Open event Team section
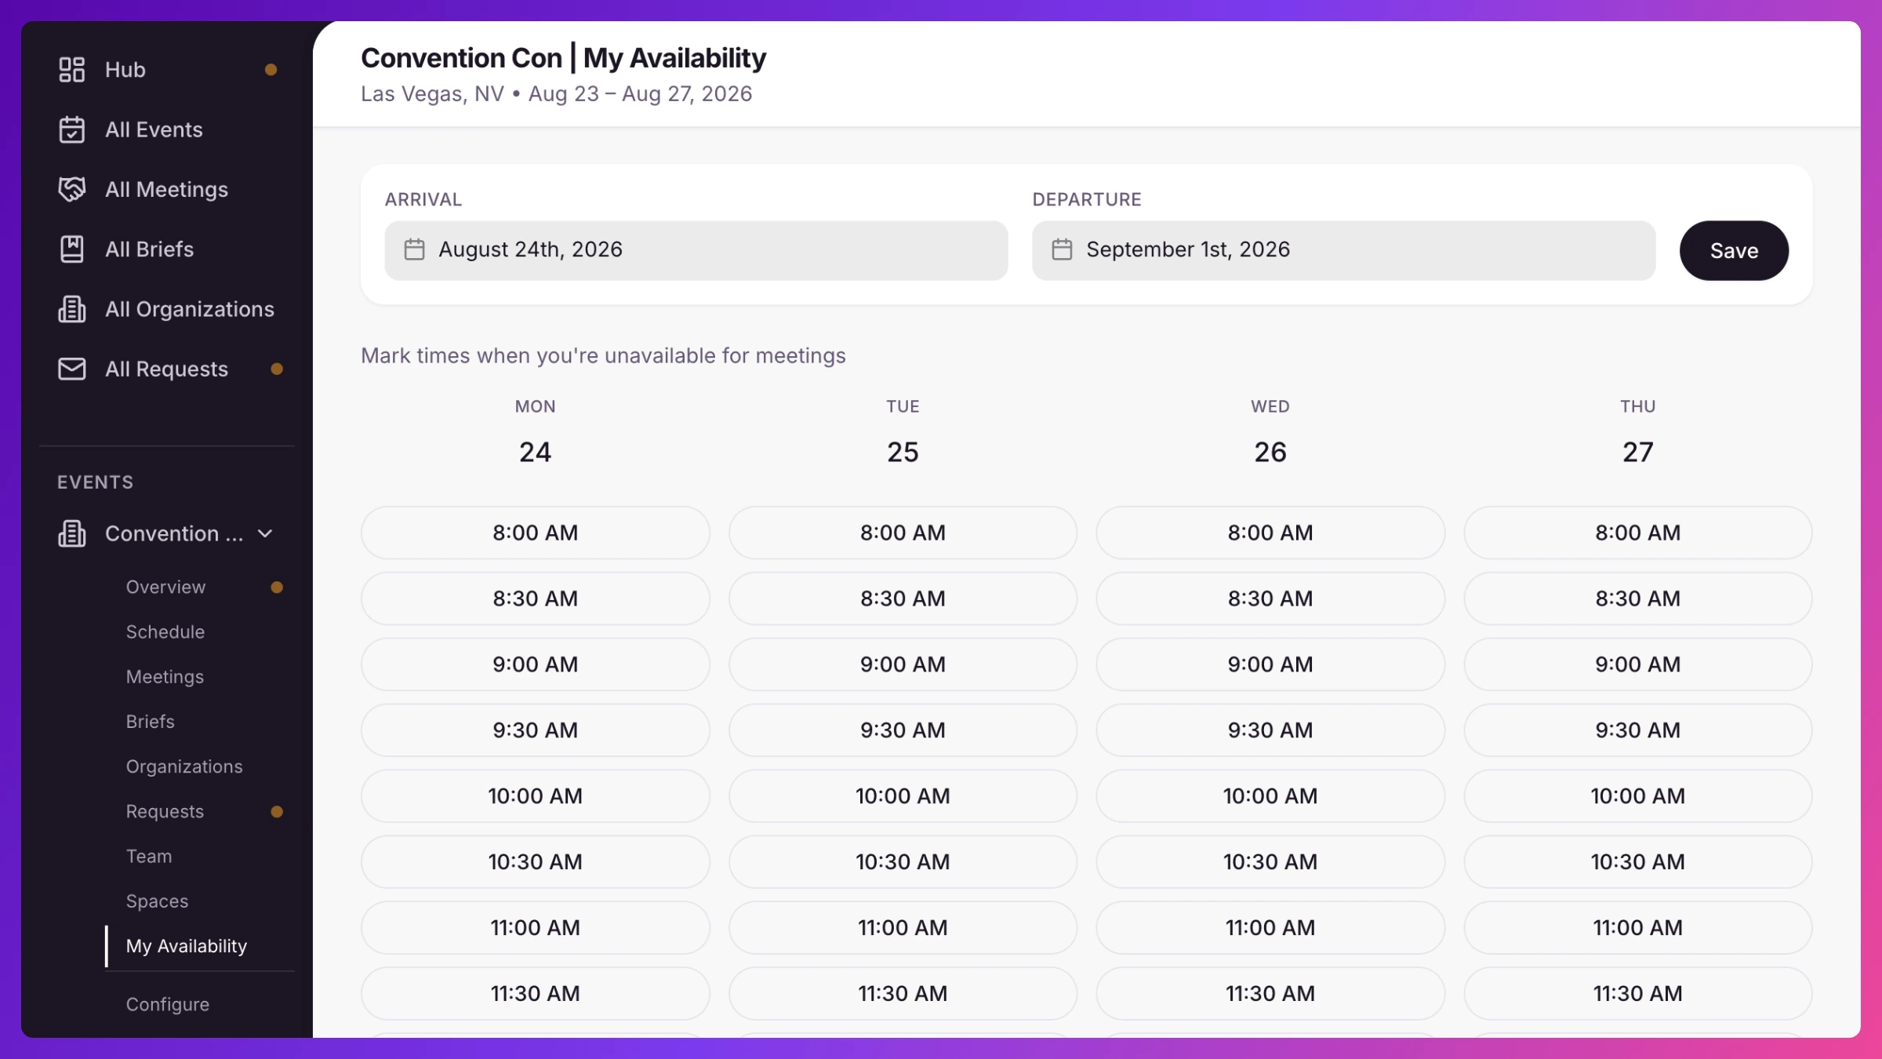 (149, 856)
